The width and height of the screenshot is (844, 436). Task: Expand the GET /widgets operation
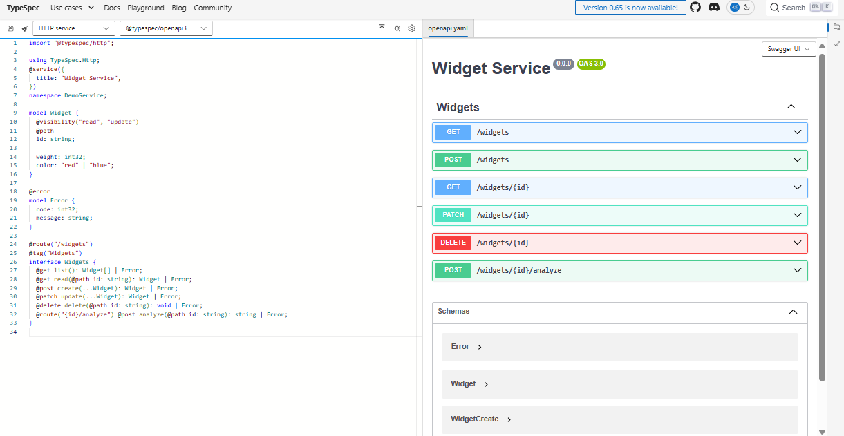tap(619, 132)
